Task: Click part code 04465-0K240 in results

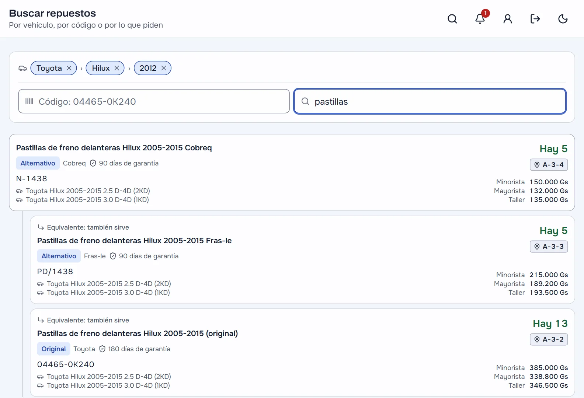Action: click(66, 364)
